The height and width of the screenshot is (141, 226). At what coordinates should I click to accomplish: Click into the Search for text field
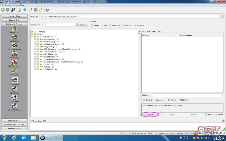tap(61, 25)
